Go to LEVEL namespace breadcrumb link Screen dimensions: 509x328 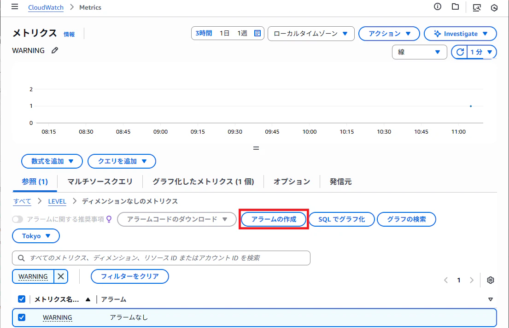point(57,201)
